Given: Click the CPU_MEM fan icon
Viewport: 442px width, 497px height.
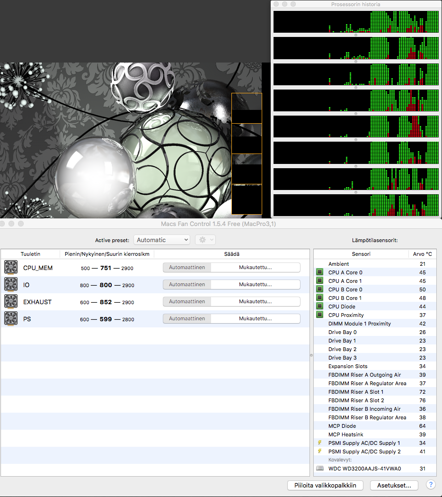Looking at the screenshot, I should [11, 268].
